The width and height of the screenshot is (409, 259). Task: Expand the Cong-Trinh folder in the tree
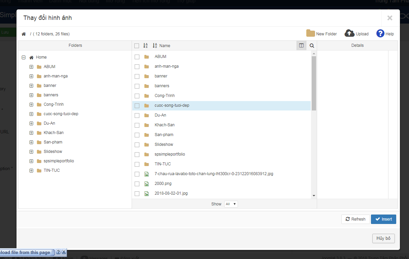[31, 104]
